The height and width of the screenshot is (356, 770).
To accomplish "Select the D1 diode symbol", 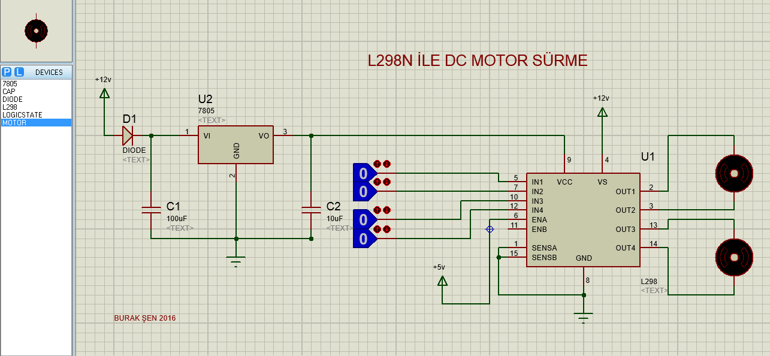I will pos(128,136).
